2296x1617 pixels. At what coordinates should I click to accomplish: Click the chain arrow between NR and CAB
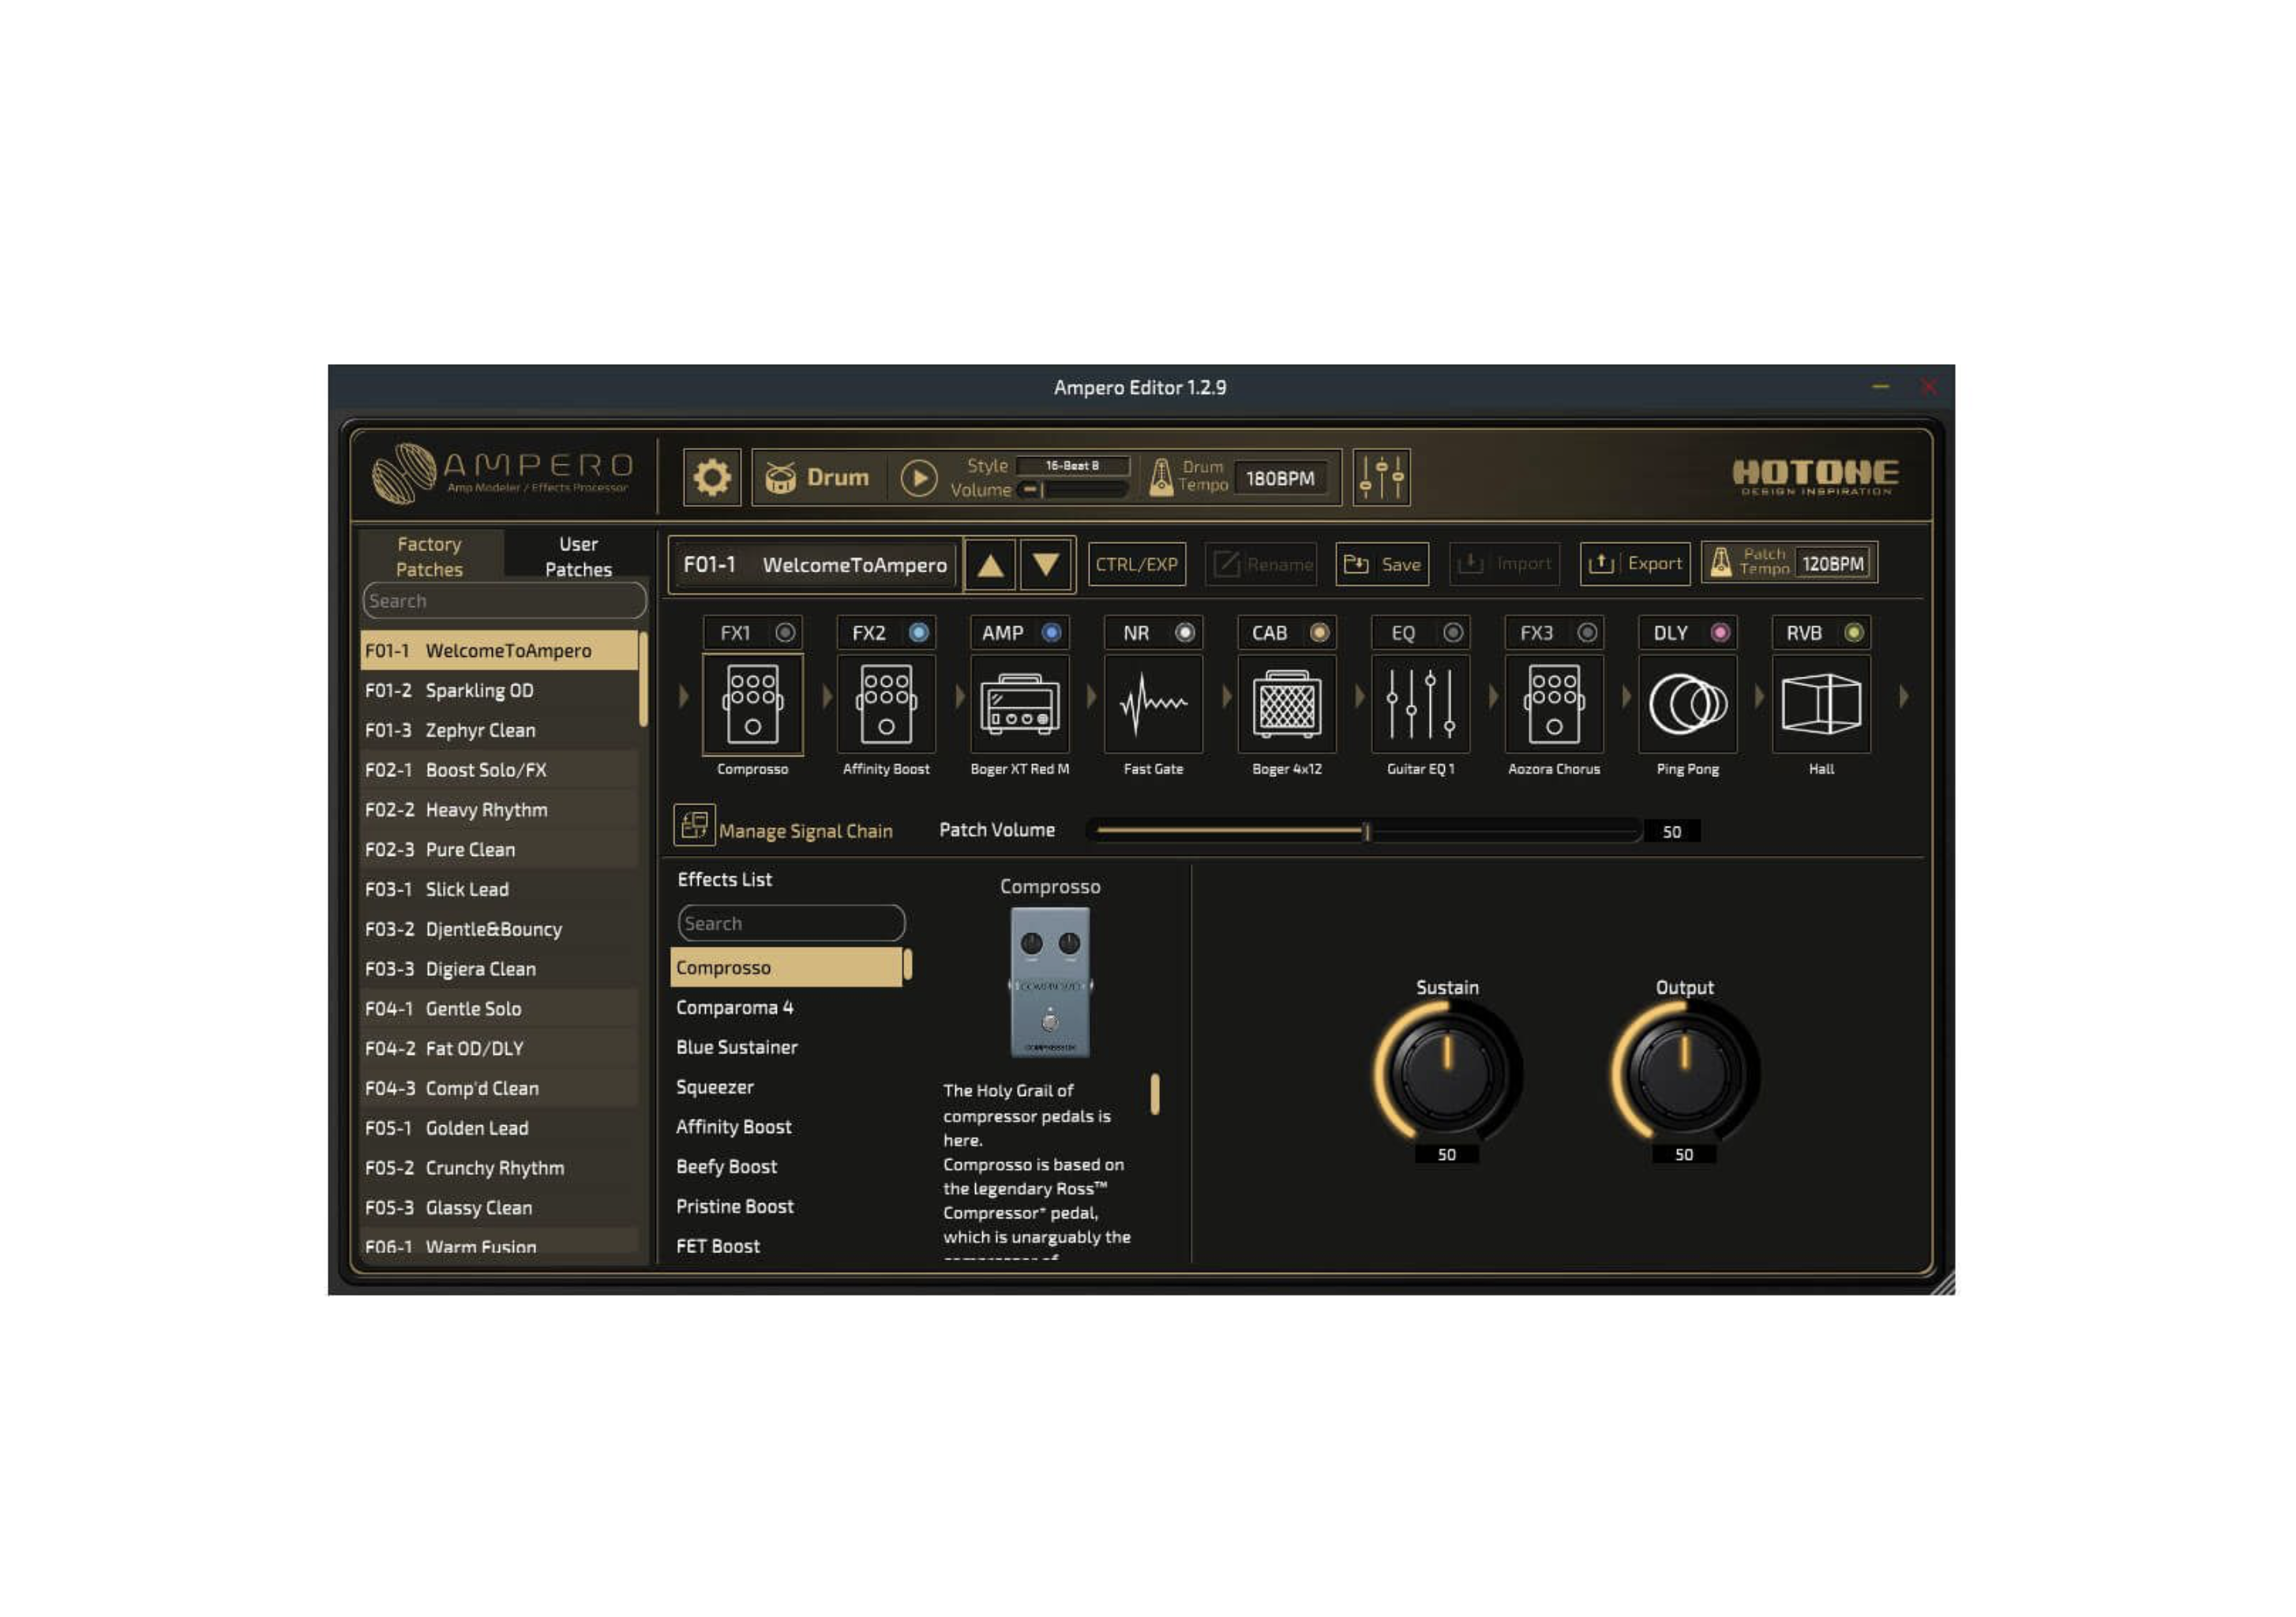pos(1227,696)
